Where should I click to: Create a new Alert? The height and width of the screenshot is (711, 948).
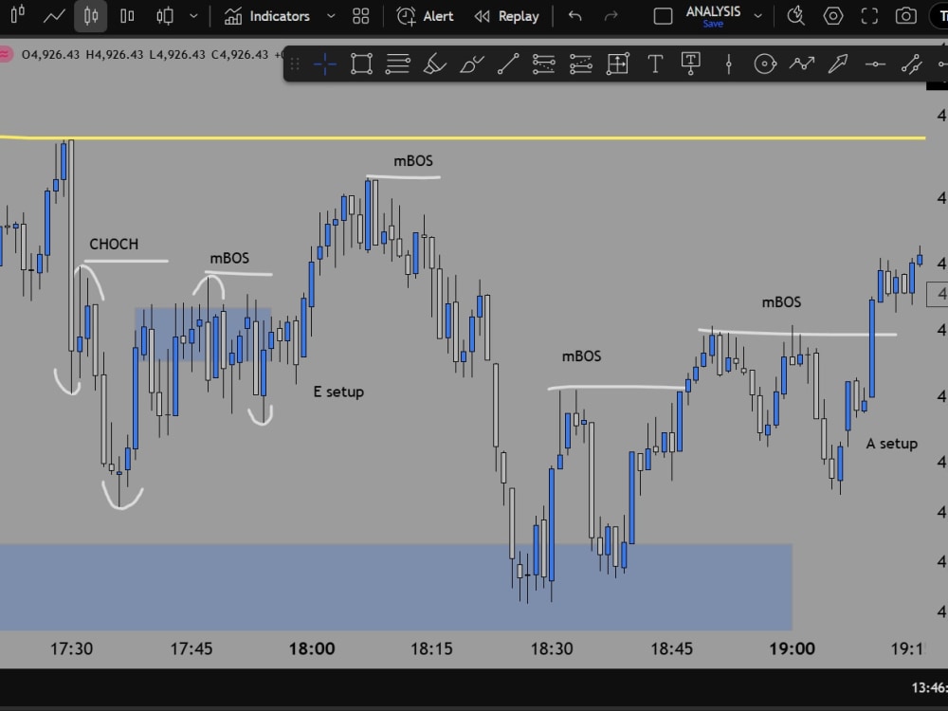pos(425,16)
